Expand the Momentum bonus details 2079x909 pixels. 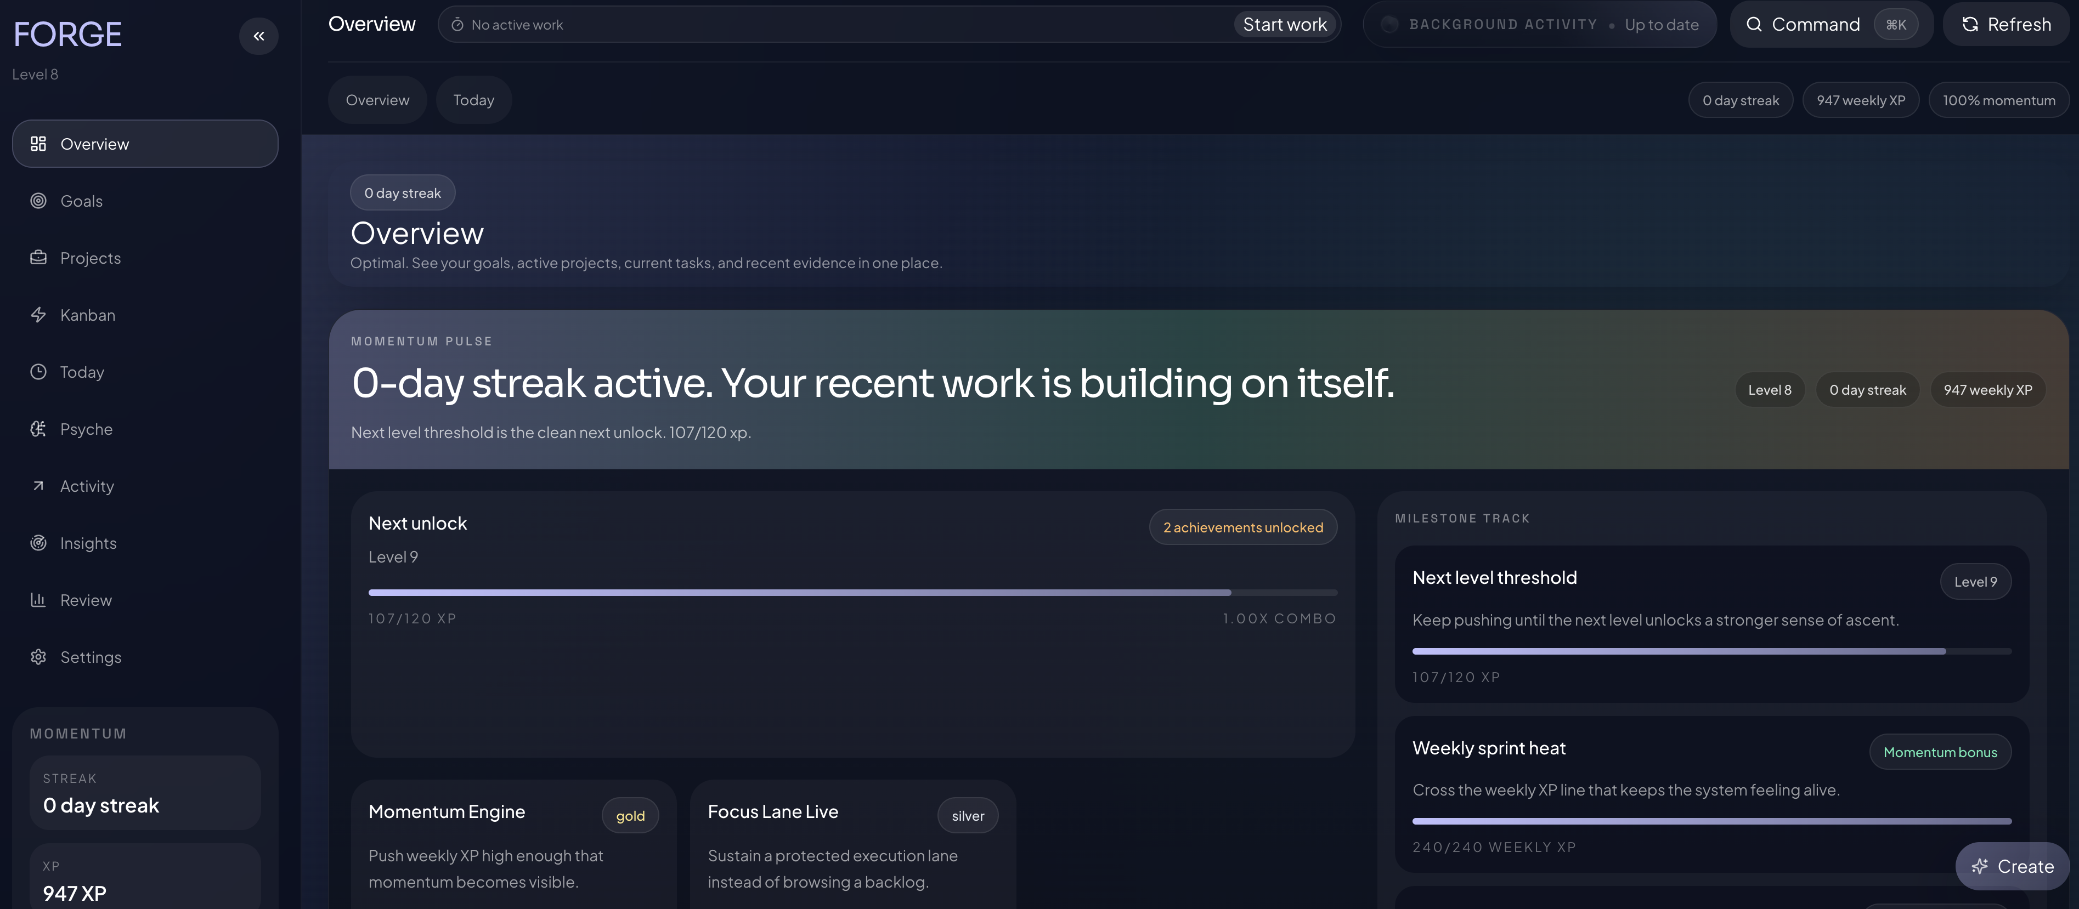click(x=1940, y=752)
